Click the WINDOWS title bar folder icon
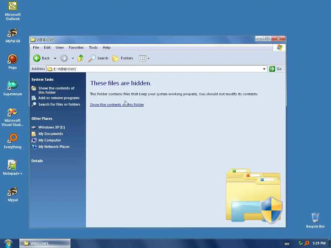Image resolution: width=331 pixels, height=248 pixels. tap(33, 40)
